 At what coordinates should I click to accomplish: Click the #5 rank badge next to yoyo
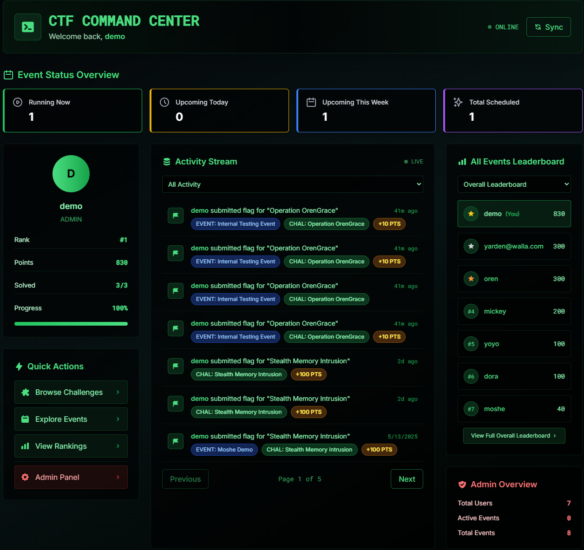pyautogui.click(x=471, y=344)
